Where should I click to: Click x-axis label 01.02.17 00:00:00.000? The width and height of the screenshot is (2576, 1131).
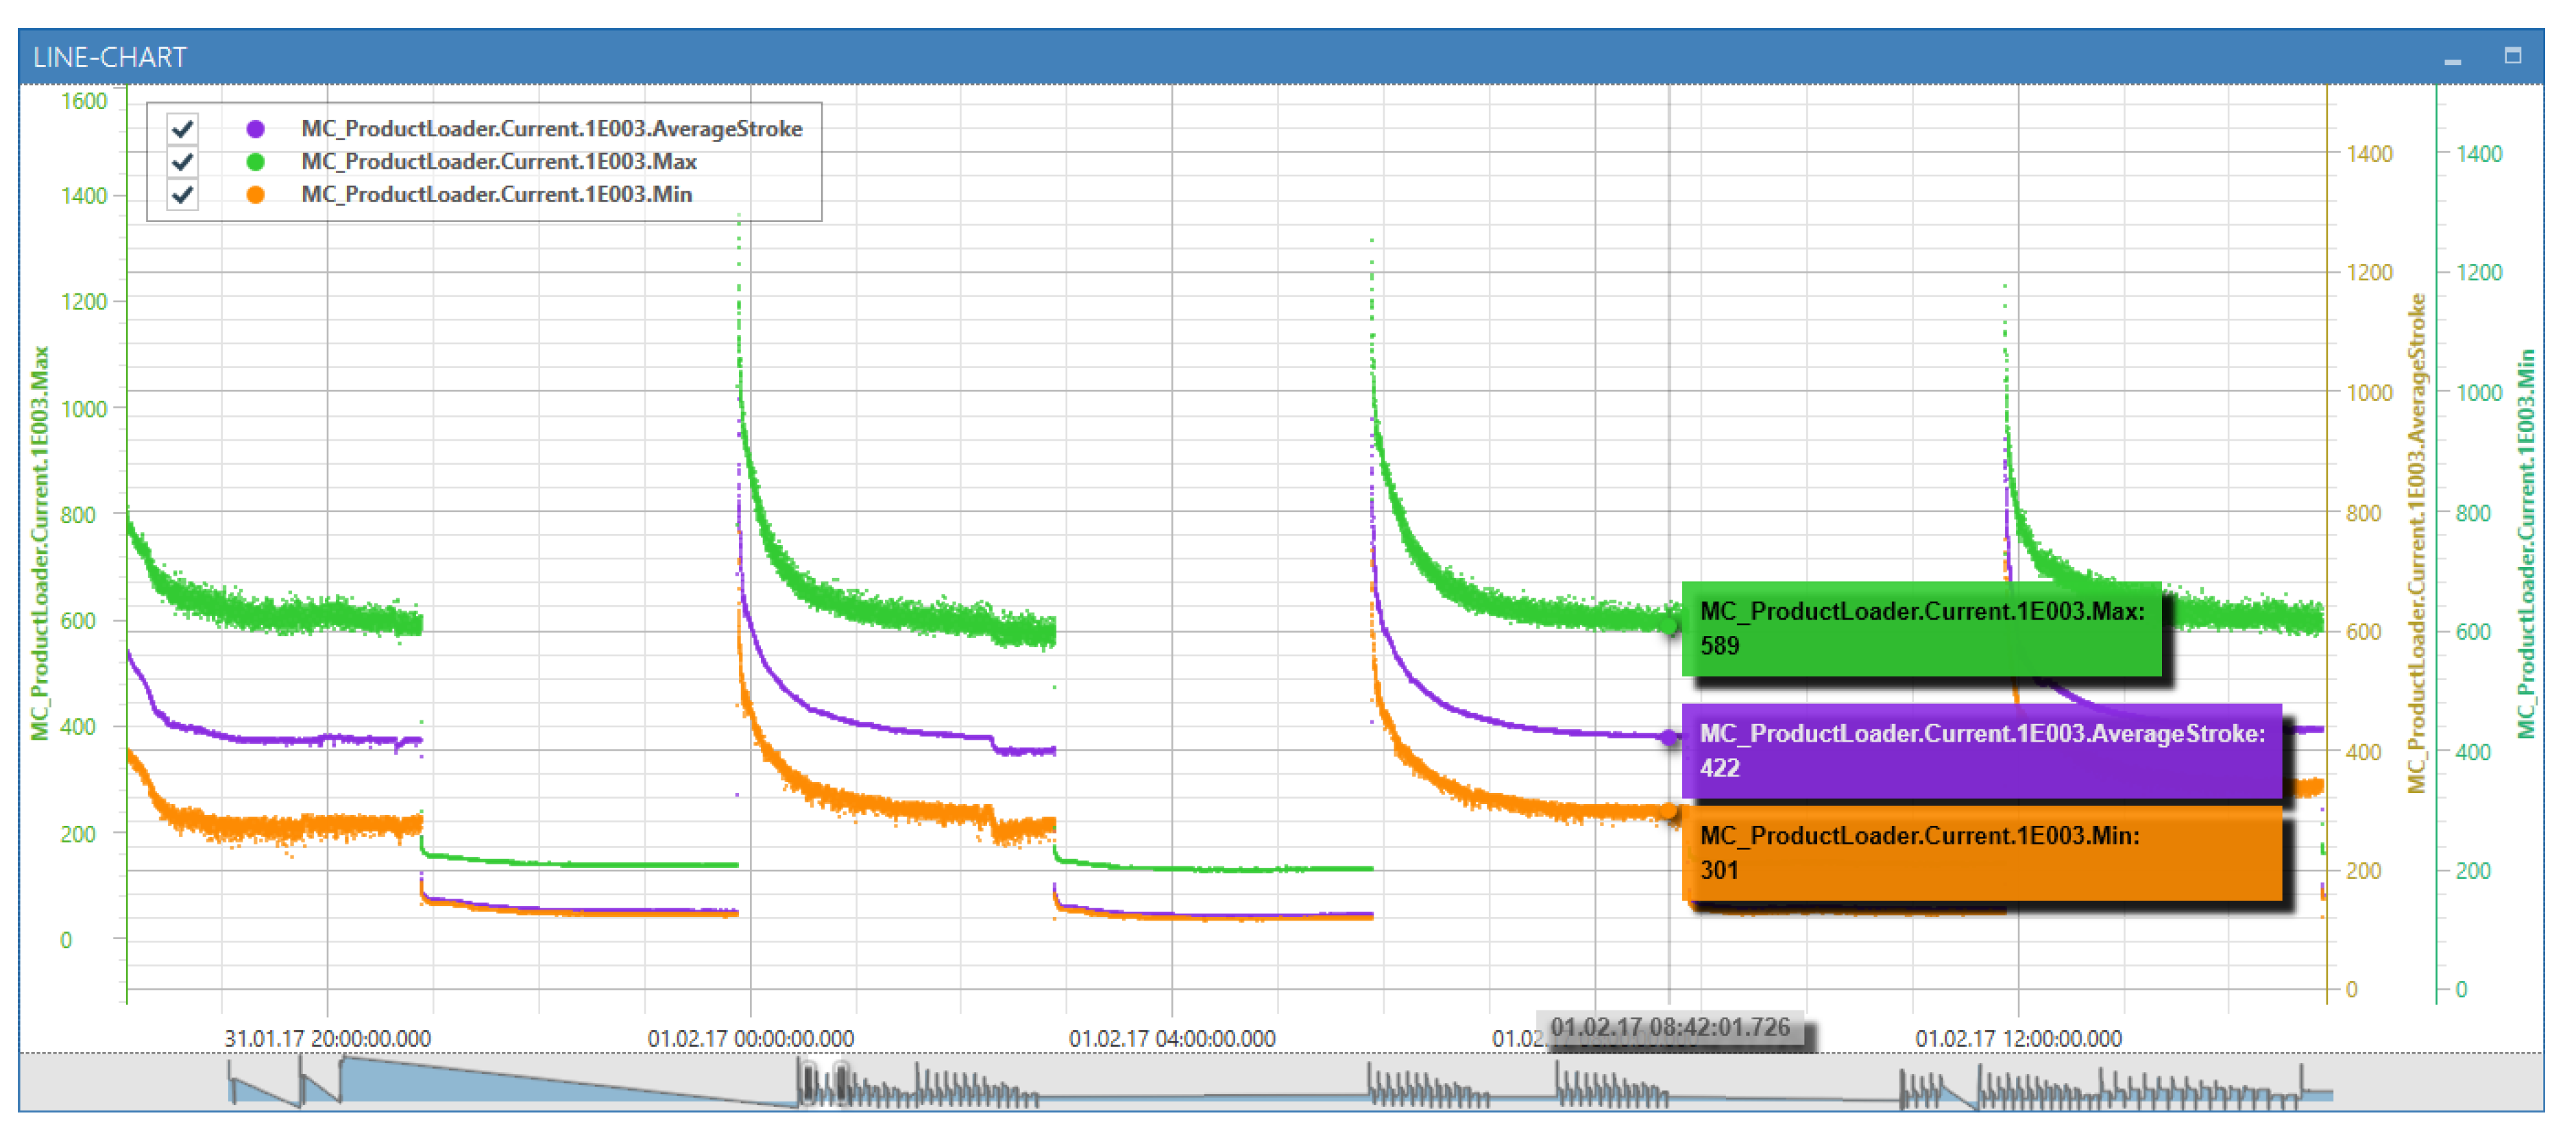pyautogui.click(x=751, y=1038)
